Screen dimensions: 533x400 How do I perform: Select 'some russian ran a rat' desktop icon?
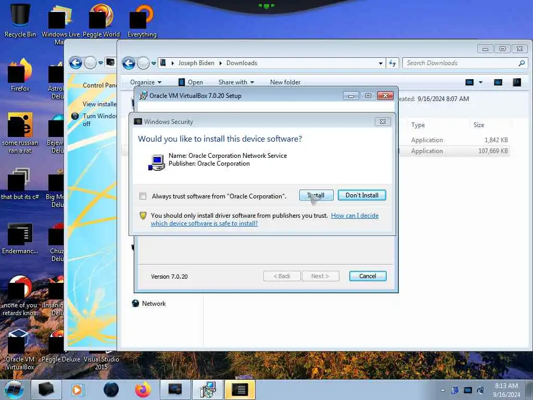20,133
